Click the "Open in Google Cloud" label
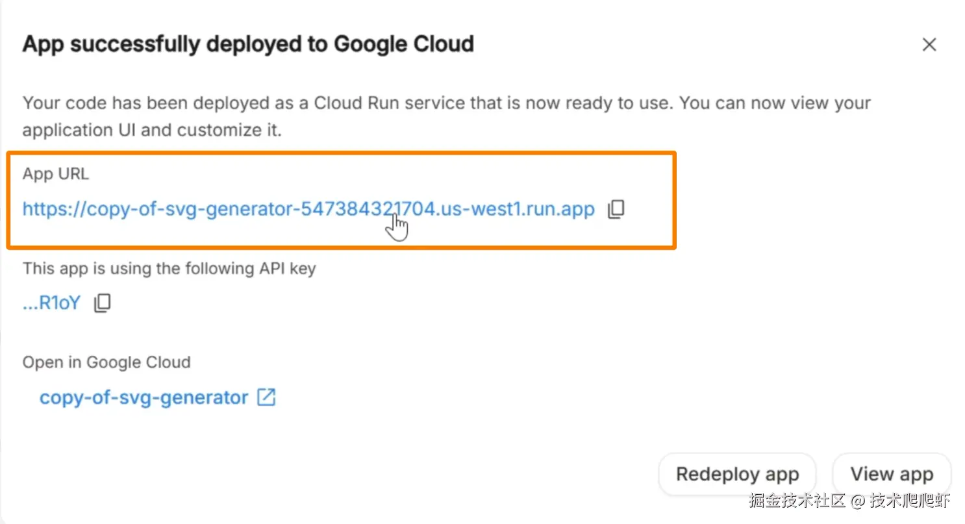The width and height of the screenshot is (965, 524). tap(107, 362)
